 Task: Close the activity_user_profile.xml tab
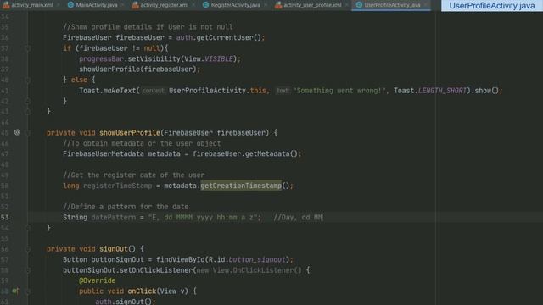tap(346, 5)
